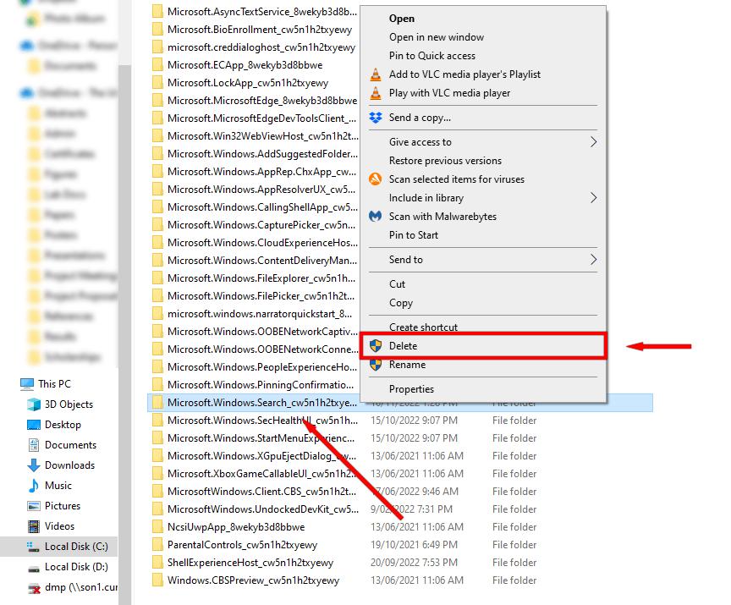Choose Open from the context menu
Viewport: 731px width, 605px height.
tap(402, 19)
